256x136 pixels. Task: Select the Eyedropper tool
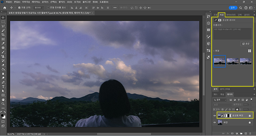[3, 44]
